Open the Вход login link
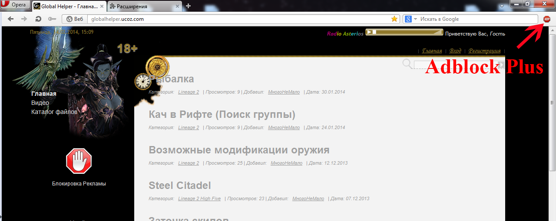 pos(455,51)
